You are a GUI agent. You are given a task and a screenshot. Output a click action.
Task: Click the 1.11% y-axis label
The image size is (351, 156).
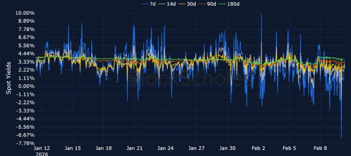click(26, 78)
